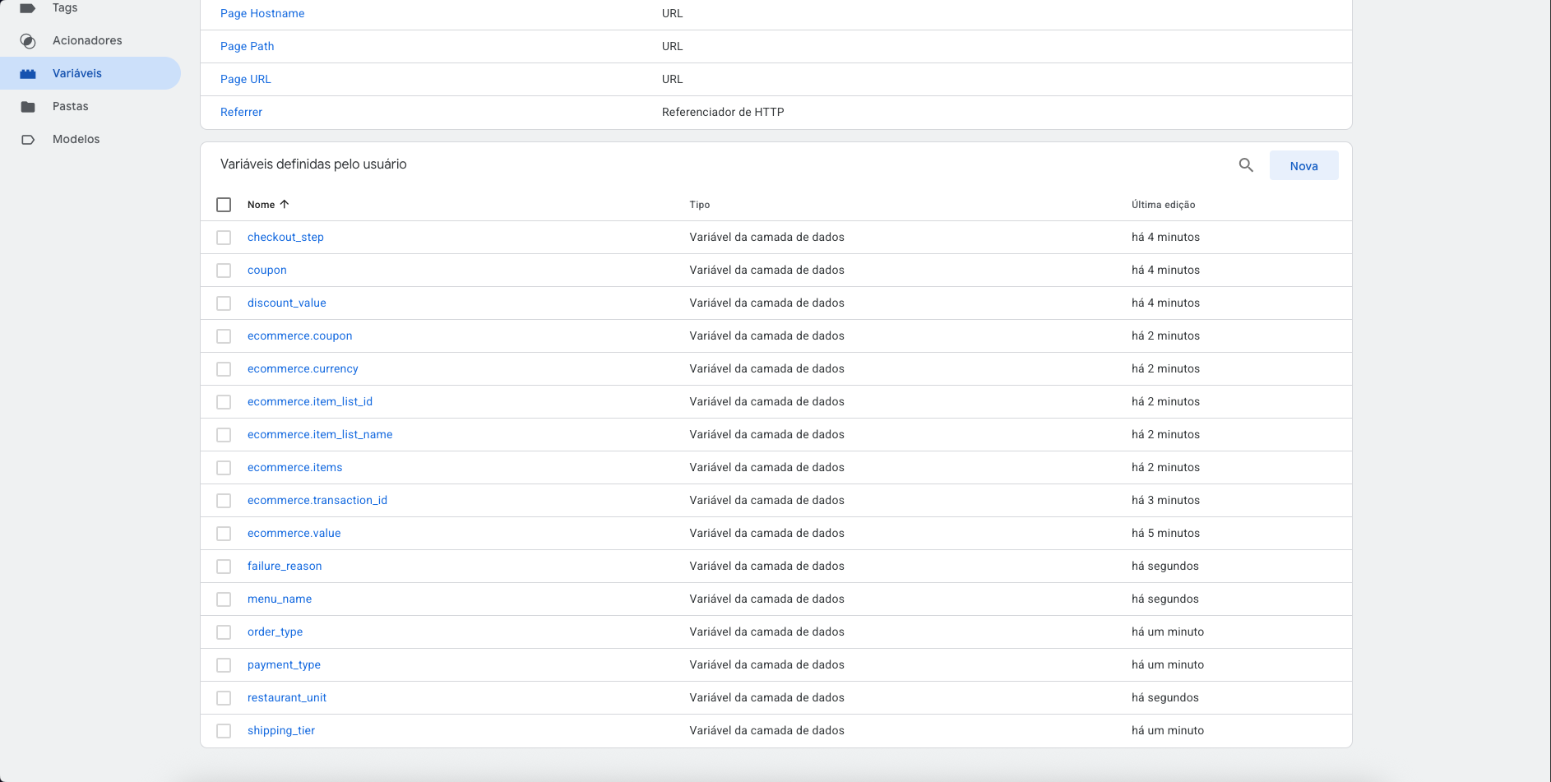Click the Modelos label icon
Screen dimensions: 1551x782
28,140
